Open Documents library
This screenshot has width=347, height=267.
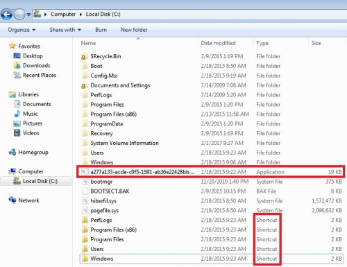coord(37,104)
